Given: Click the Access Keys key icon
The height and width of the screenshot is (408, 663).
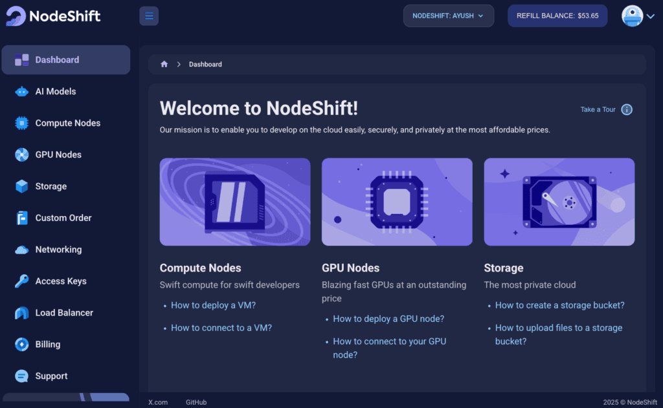Looking at the screenshot, I should point(21,281).
